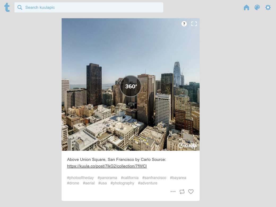Open the #photography tag

(122, 183)
